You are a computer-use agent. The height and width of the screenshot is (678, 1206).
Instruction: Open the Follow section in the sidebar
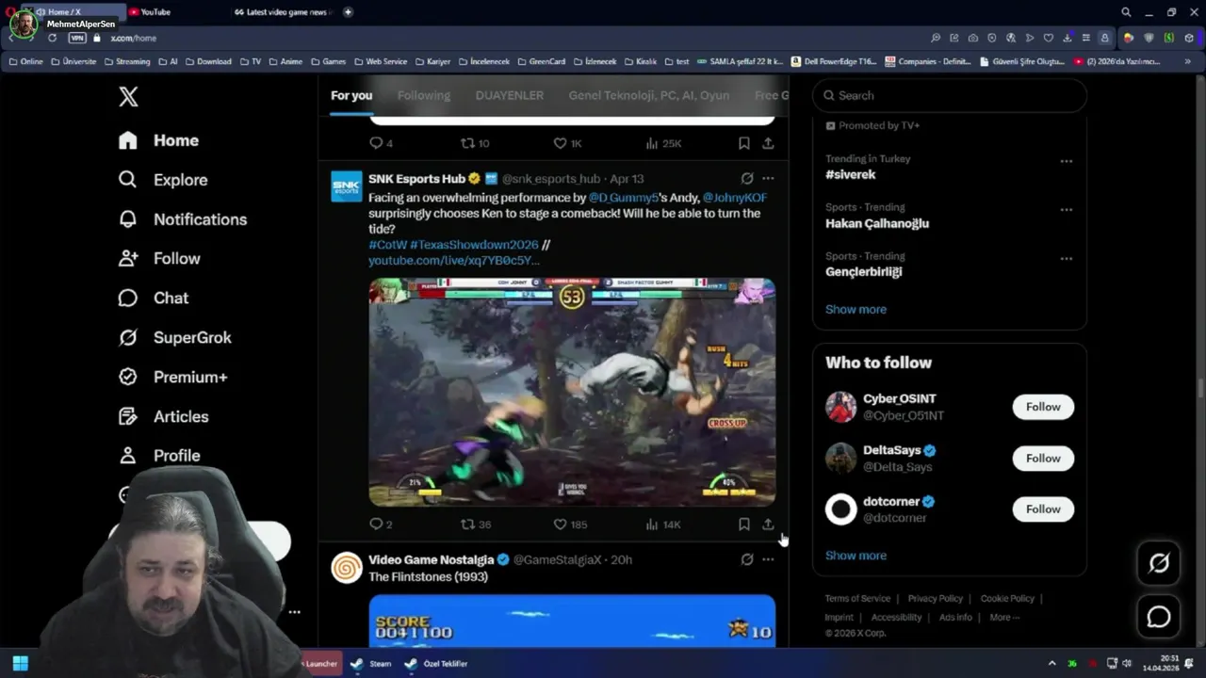coord(158,258)
